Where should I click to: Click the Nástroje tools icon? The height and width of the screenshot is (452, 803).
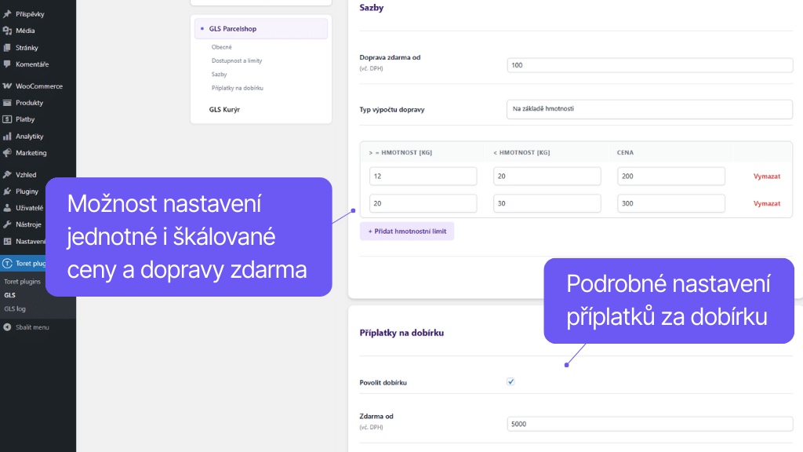click(6, 224)
